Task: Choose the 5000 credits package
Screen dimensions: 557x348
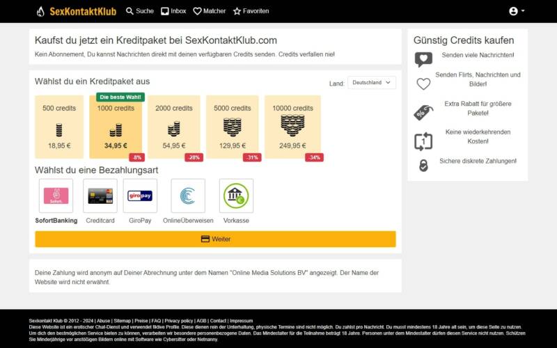Action: pyautogui.click(x=233, y=127)
